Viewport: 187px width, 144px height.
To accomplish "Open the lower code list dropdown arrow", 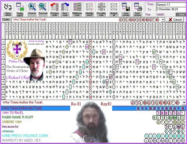I will click(184, 103).
